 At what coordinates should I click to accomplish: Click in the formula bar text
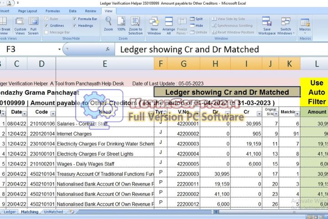click(190, 49)
